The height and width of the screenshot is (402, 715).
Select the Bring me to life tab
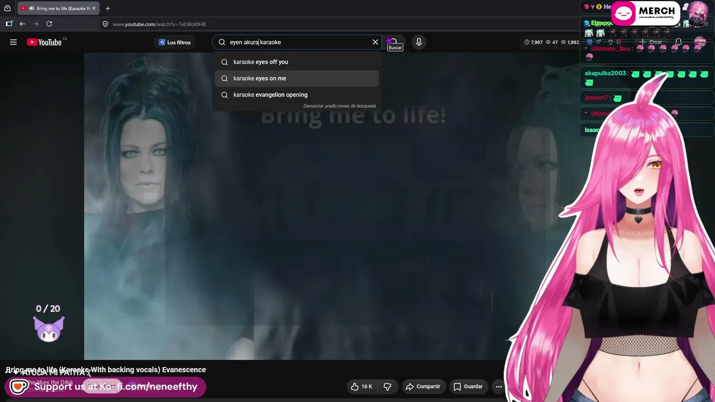58,8
